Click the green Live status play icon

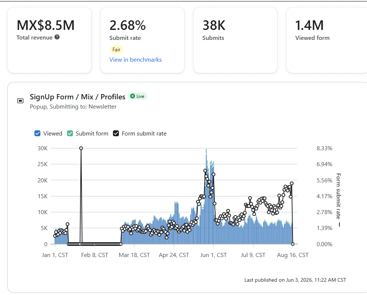click(133, 96)
